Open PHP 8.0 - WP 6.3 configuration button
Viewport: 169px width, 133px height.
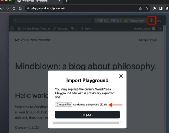(120, 21)
